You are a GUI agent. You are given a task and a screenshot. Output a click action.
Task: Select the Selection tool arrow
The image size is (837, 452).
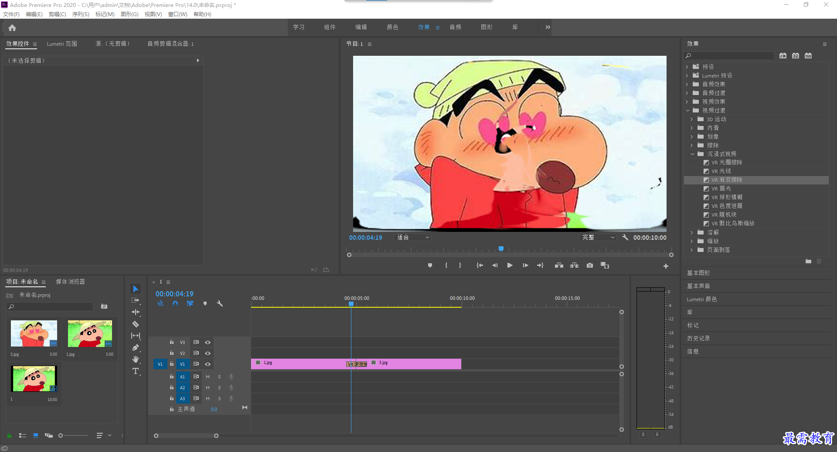point(136,289)
